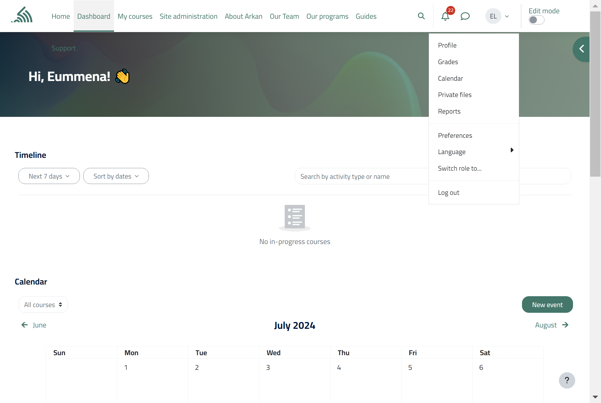The height and width of the screenshot is (403, 601).
Task: Click the 22 notification count badge
Action: [x=451, y=10]
